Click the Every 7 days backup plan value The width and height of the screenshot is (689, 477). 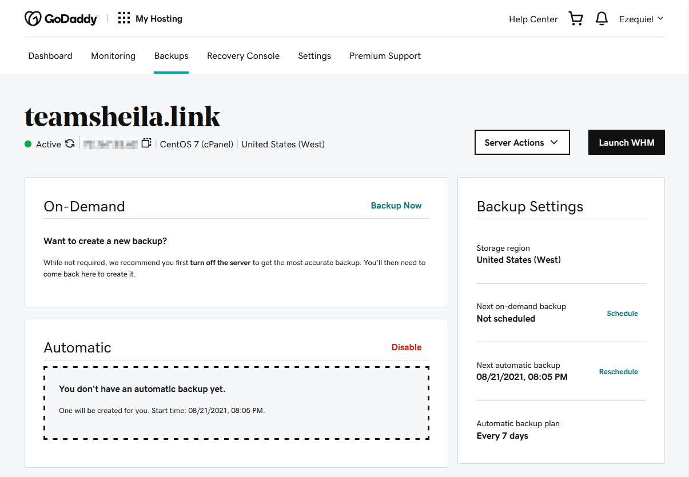[503, 436]
